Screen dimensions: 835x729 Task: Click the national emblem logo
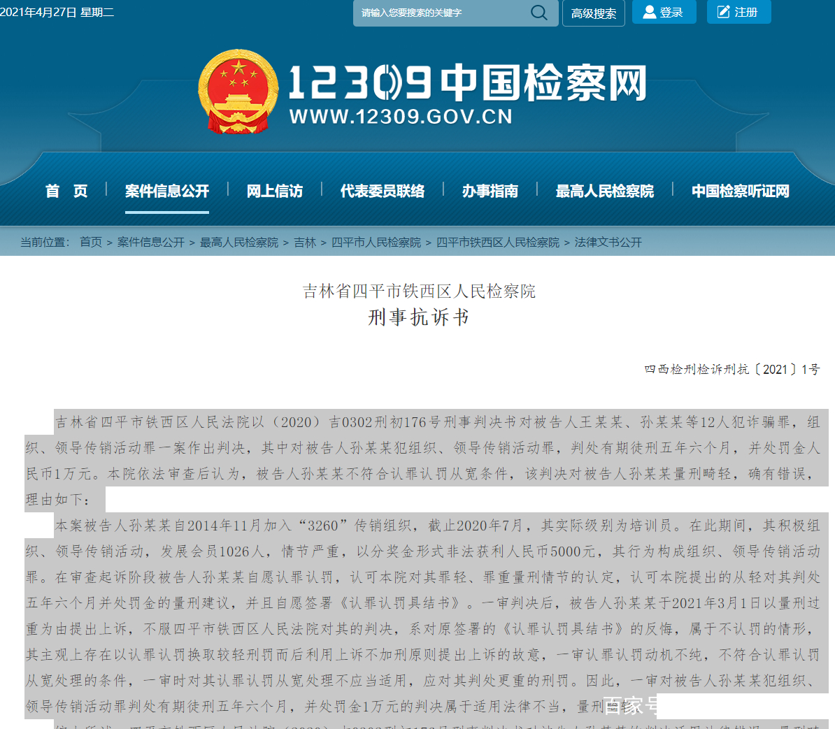point(238,92)
